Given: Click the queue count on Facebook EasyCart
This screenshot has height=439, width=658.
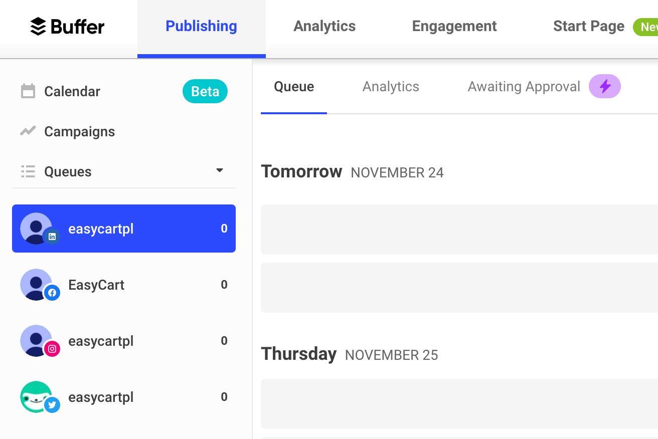Looking at the screenshot, I should (224, 285).
